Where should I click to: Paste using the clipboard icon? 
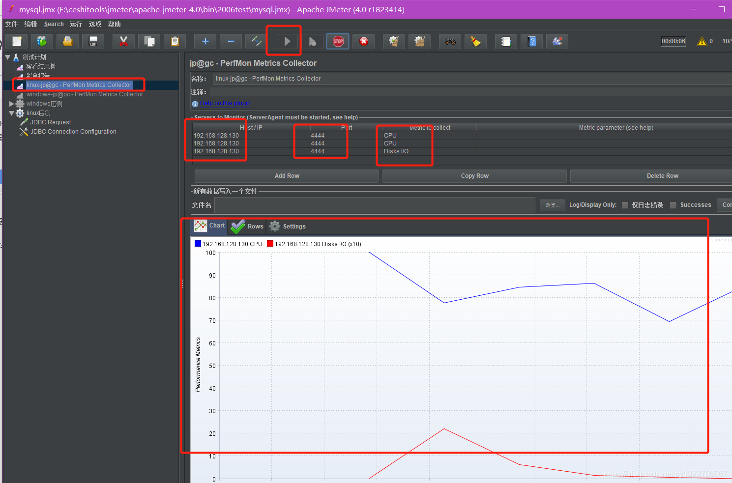pyautogui.click(x=175, y=41)
